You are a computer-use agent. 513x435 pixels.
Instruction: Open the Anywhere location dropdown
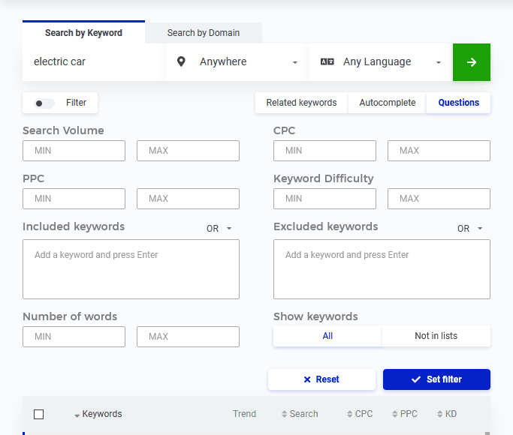235,62
